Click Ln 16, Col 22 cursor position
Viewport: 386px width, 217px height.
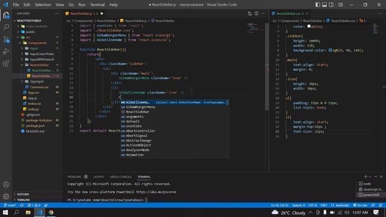[x=280, y=205]
